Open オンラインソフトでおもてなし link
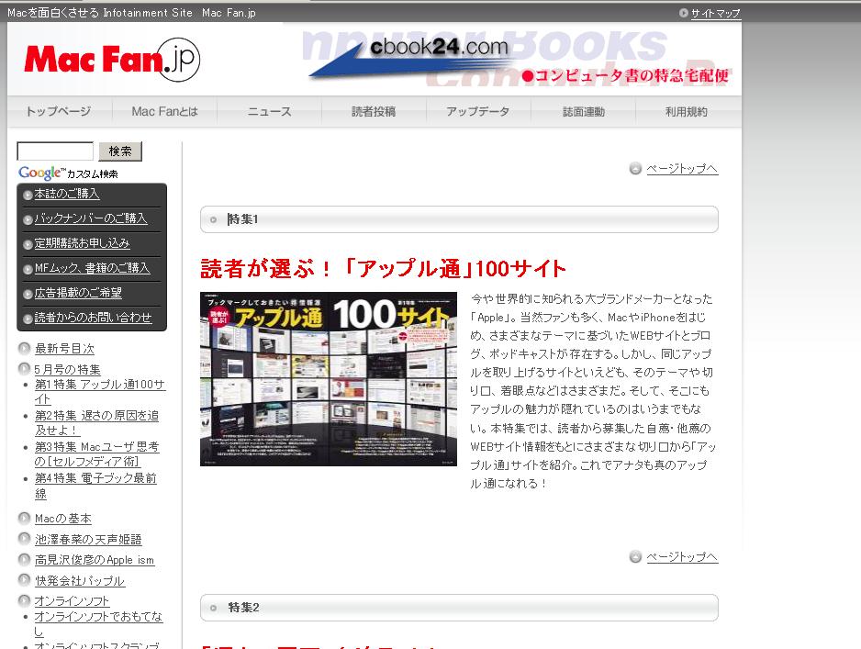 tap(98, 623)
